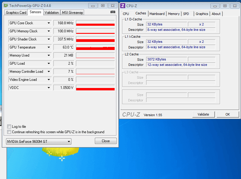The image size is (241, 179).
Task: Click the L2 Cache 3072 KBytes field
Action: tap(167, 59)
